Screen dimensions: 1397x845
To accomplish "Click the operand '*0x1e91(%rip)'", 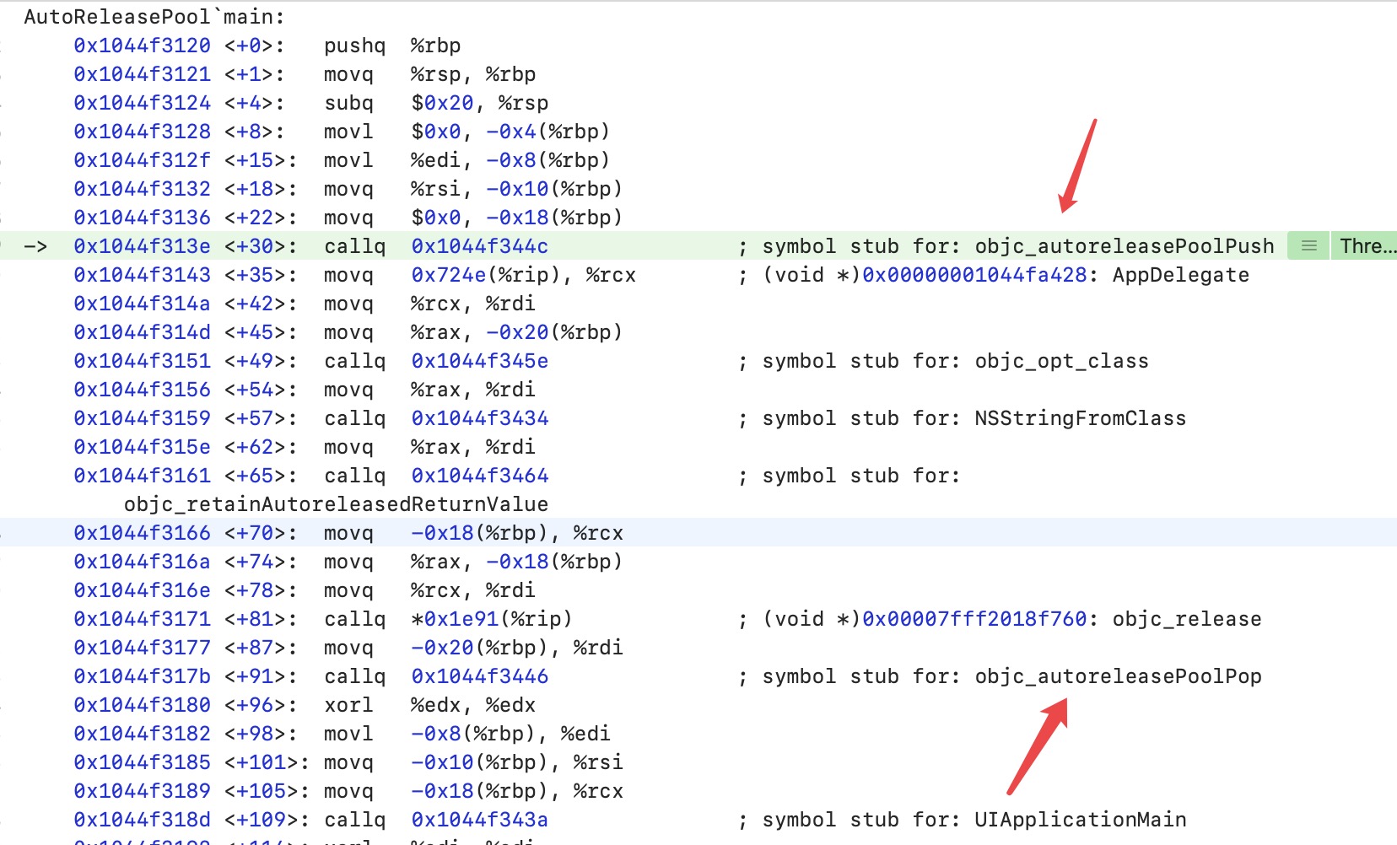I will 492,619.
